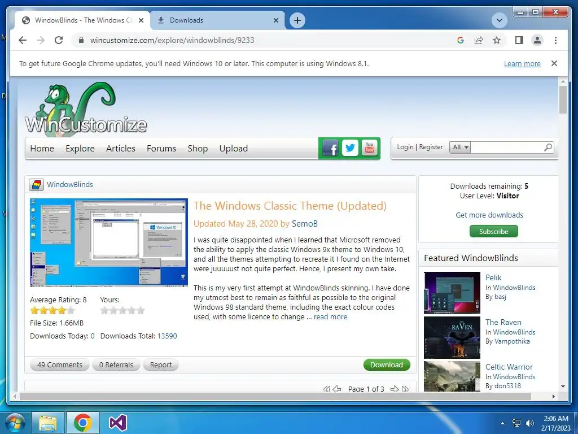
Task: Select the WindowBlinds browser tab
Action: point(82,20)
